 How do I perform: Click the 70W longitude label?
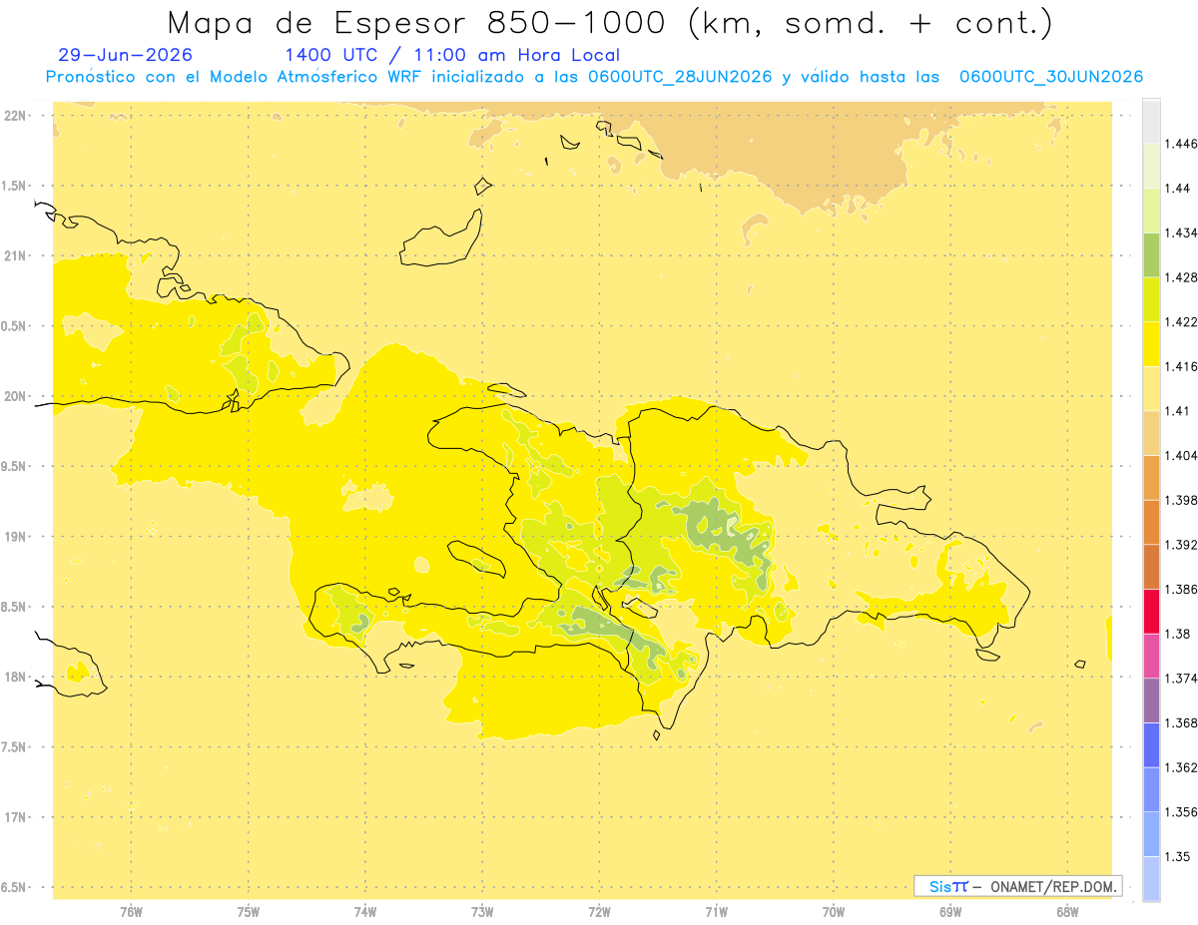point(834,912)
